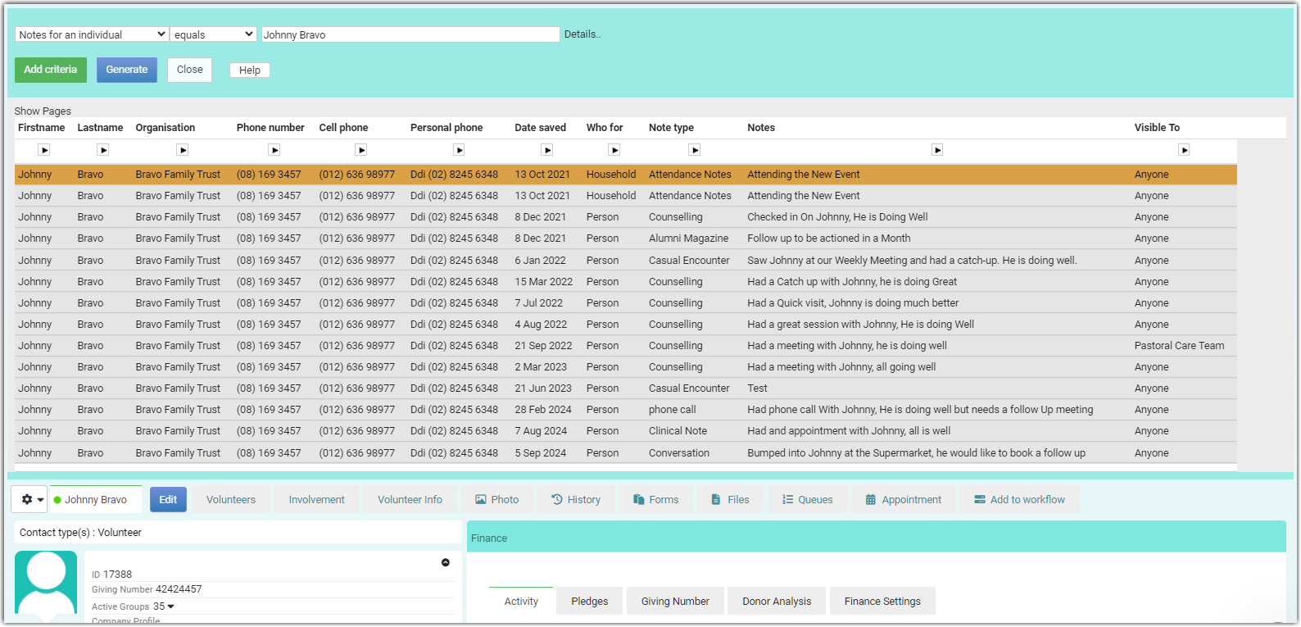Select the Finance Settings tab
Screen dimensions: 1301x627
882,601
